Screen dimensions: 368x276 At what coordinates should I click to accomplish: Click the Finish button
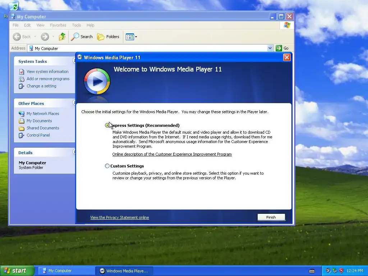pyautogui.click(x=271, y=217)
